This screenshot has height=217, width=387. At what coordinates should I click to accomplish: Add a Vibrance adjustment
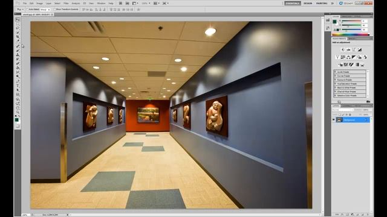337,57
